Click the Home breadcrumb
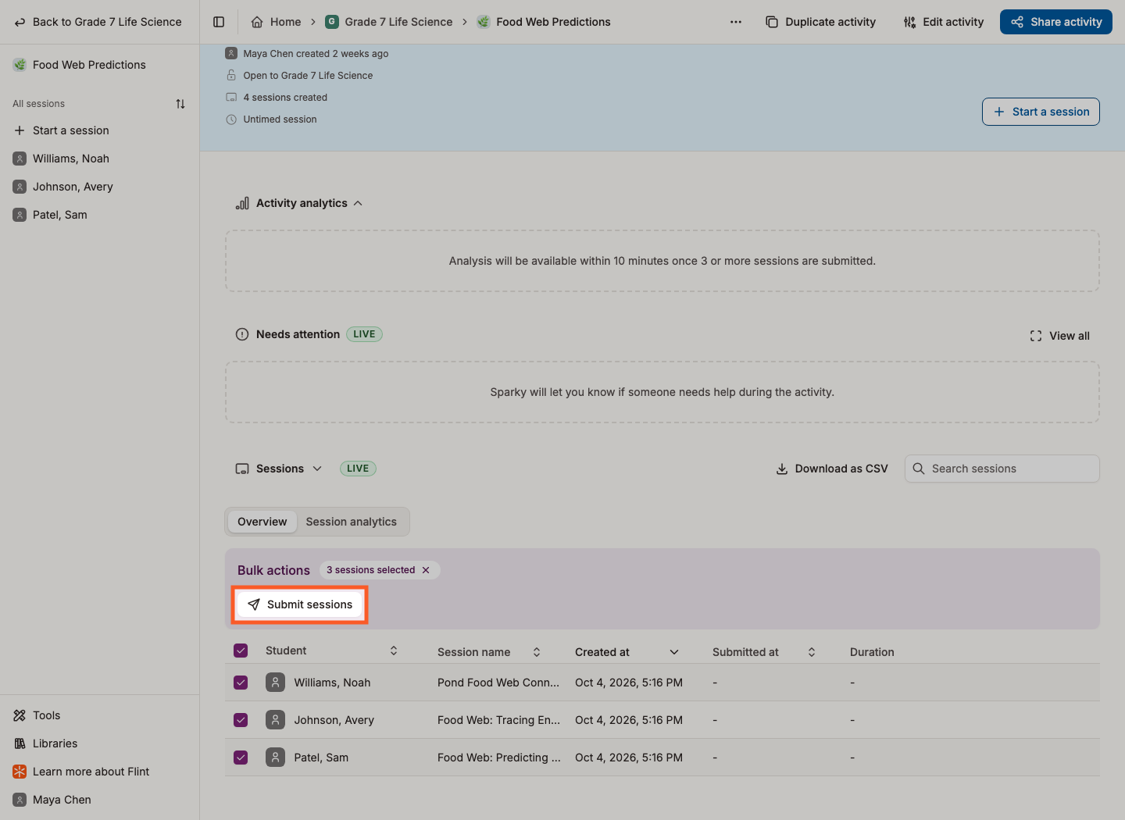 click(x=277, y=22)
